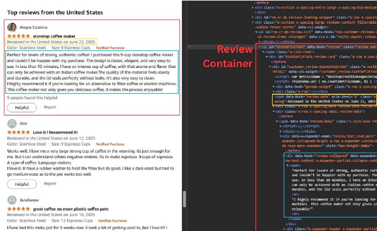Click star rating of 'great coffee no more plastic' review

tap(19, 209)
